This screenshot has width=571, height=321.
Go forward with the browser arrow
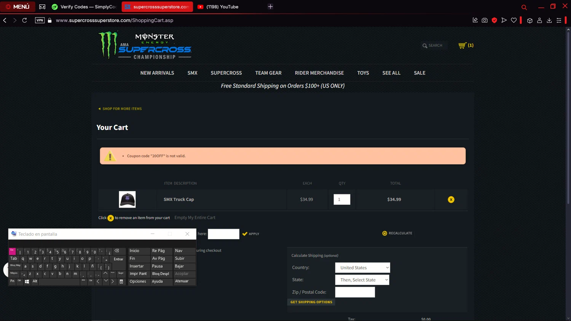[x=15, y=20]
